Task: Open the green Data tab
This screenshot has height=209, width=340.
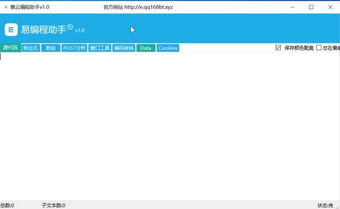Action: [x=146, y=48]
